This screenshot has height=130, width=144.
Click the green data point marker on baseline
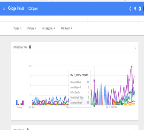[x=94, y=105]
